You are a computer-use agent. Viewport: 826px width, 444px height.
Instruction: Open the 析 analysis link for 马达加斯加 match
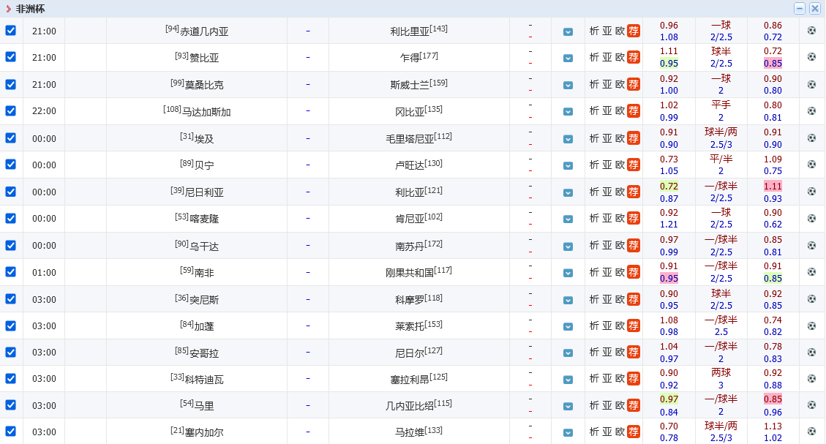594,111
